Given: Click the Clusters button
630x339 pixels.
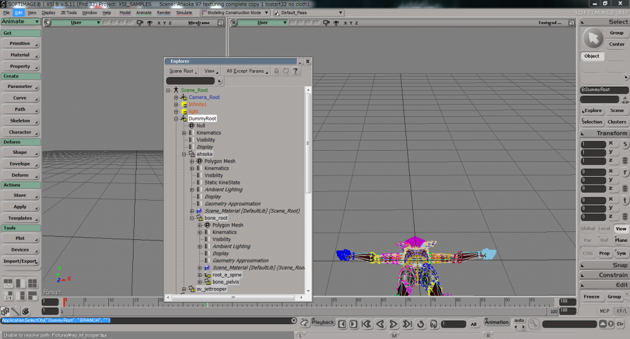Looking at the screenshot, I should point(616,122).
